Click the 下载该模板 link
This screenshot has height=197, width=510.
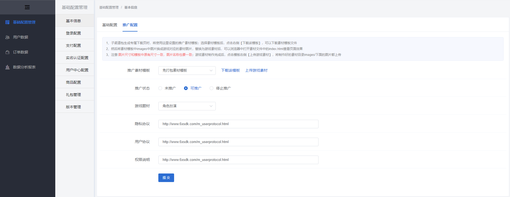click(x=230, y=71)
